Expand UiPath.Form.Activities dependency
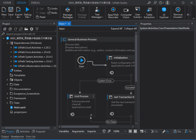The width and height of the screenshot is (196, 140). (x=11, y=52)
